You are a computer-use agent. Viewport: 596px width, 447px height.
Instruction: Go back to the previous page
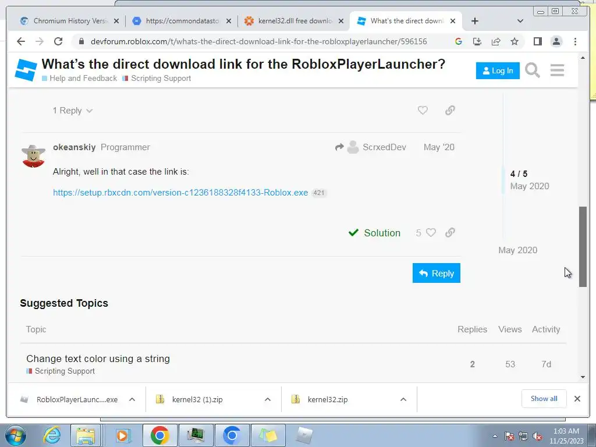click(x=21, y=41)
